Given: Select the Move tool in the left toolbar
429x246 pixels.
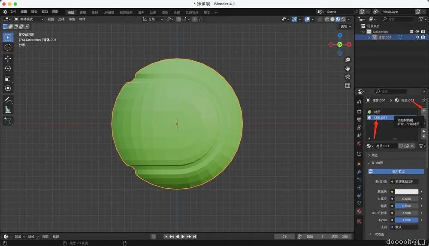Looking at the screenshot, I should [x=8, y=58].
